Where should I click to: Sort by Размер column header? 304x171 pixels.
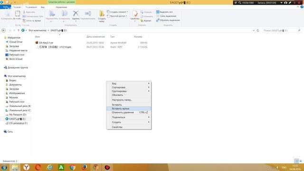pos(138,37)
